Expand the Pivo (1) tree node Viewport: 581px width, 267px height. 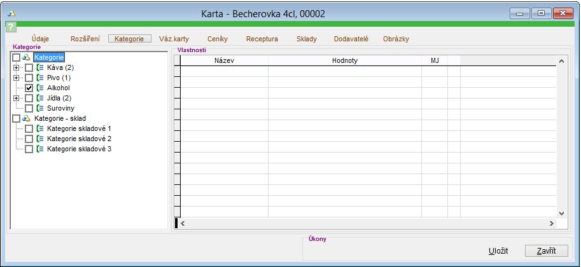(17, 78)
